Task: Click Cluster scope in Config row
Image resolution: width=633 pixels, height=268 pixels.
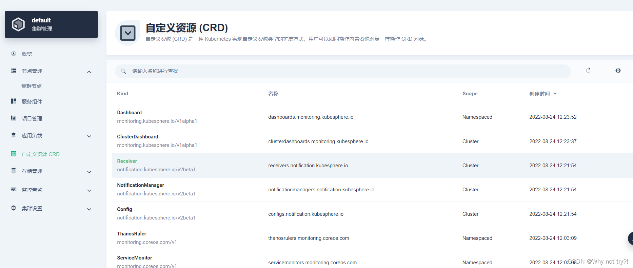Action: point(471,214)
